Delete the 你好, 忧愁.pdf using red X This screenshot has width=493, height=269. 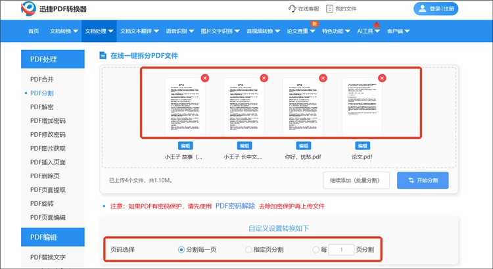[323, 78]
